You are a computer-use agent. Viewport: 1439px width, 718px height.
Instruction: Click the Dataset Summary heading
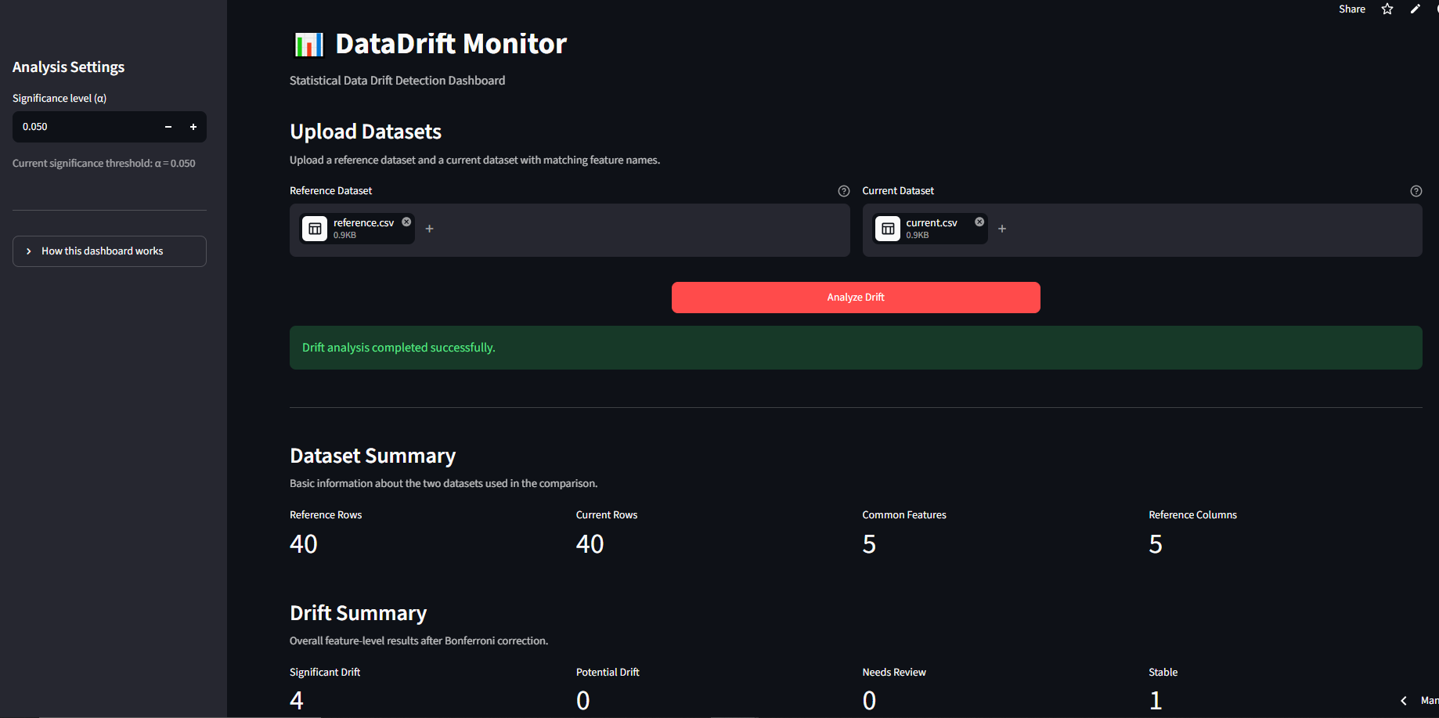tap(373, 456)
